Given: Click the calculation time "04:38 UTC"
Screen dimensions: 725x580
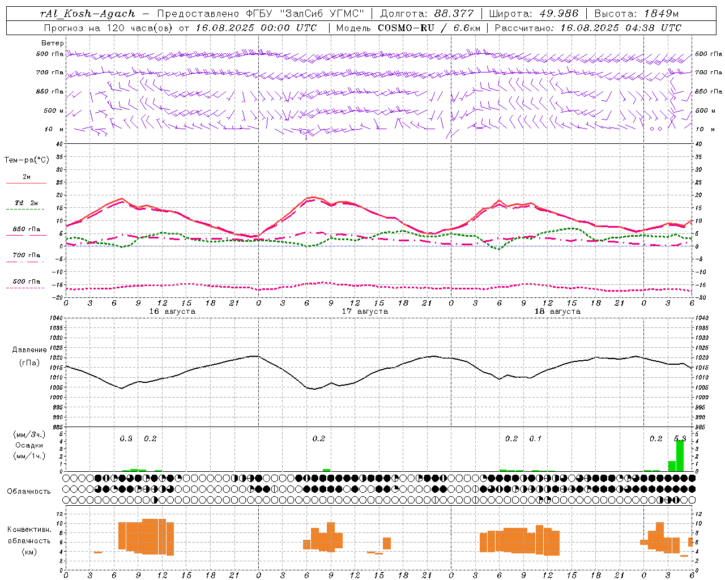Looking at the screenshot, I should point(652,28).
